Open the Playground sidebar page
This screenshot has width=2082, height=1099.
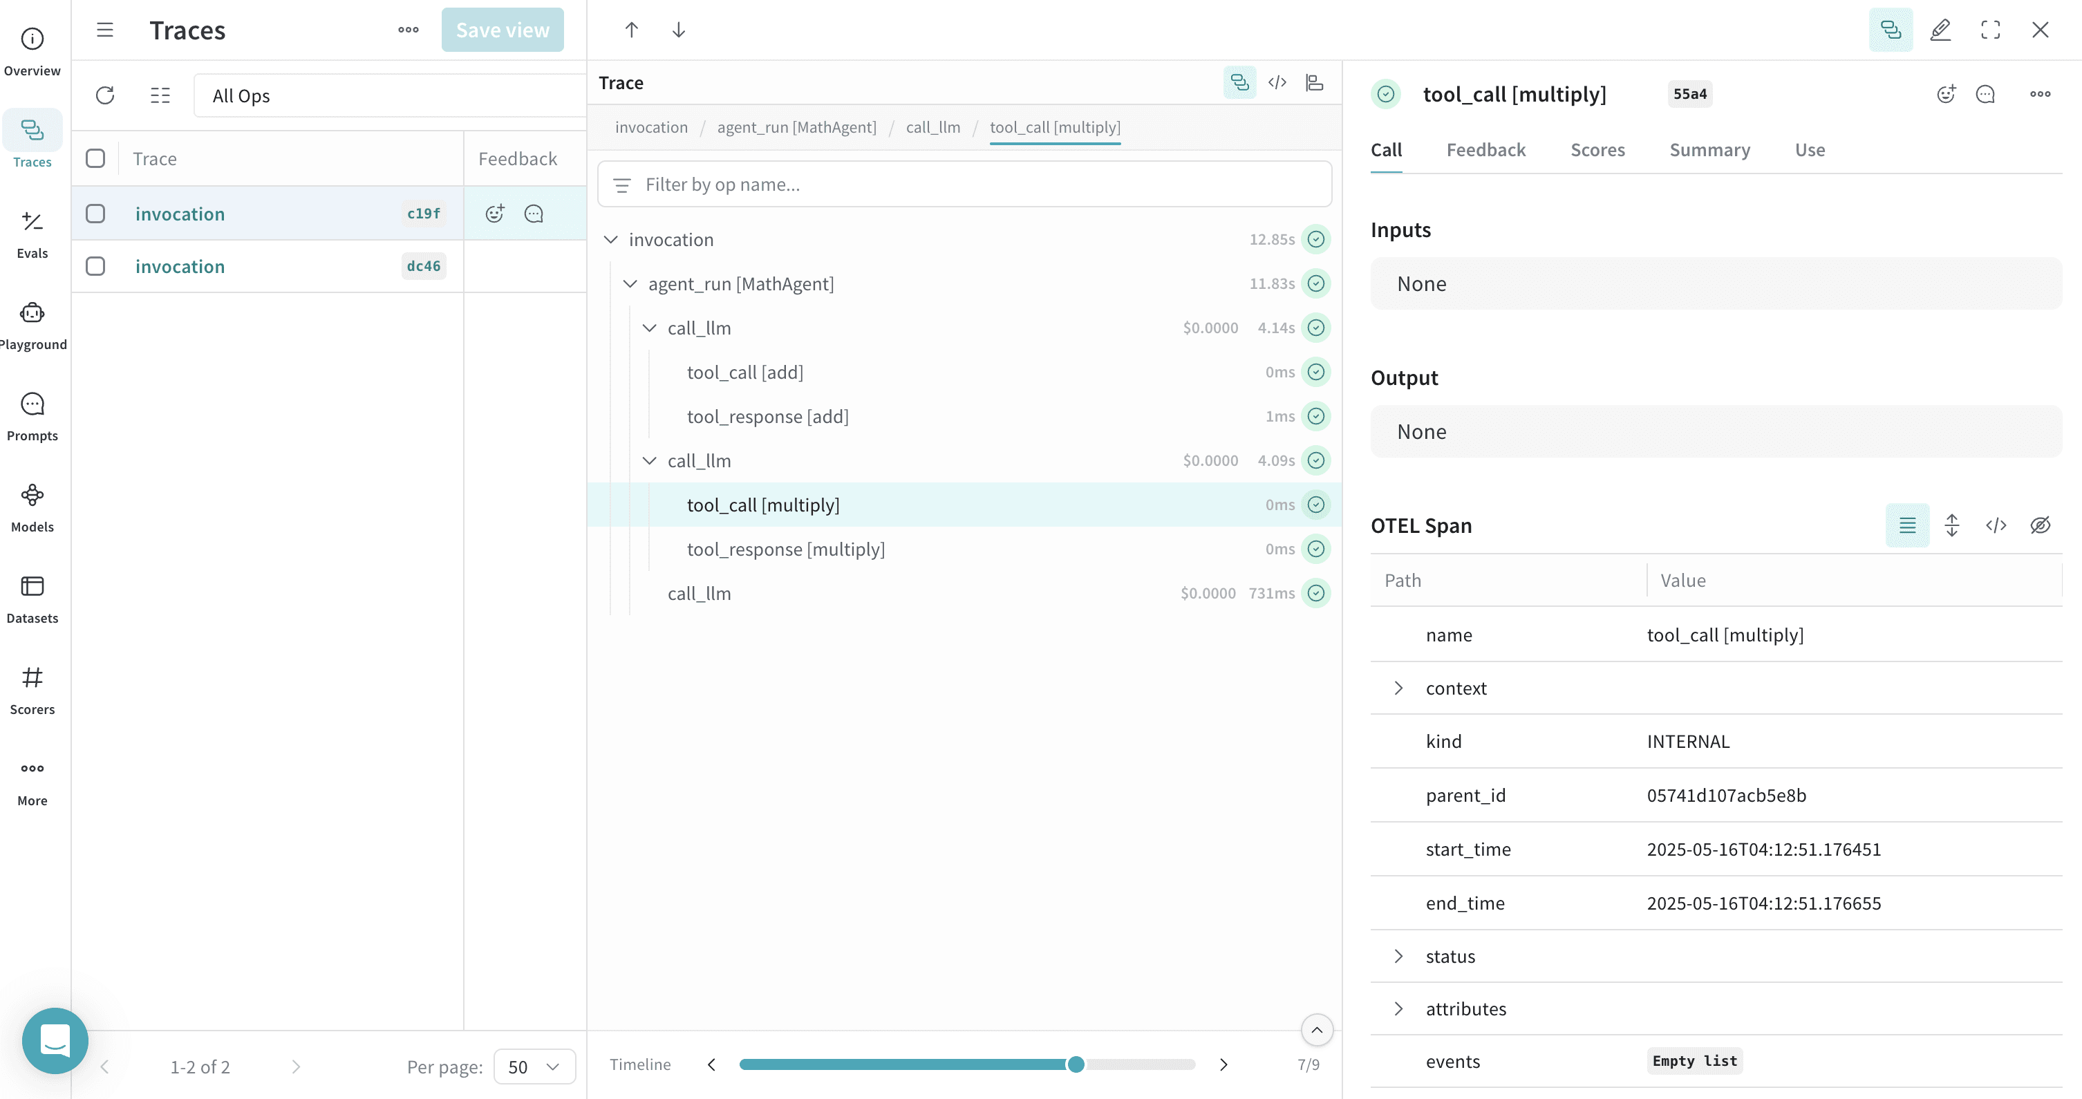[32, 326]
